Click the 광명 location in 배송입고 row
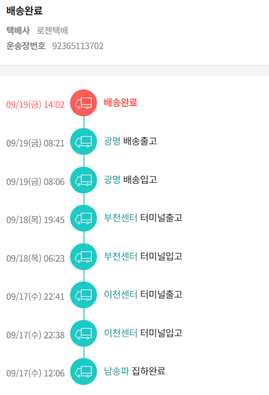This screenshot has height=395, width=269. coord(112,179)
